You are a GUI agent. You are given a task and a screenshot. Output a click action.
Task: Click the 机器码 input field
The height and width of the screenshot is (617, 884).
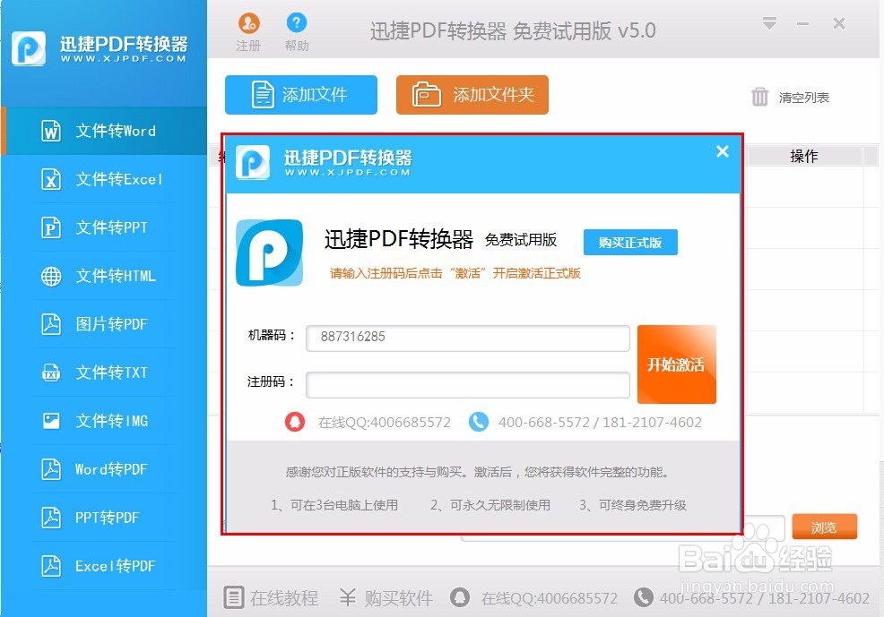[x=467, y=338]
